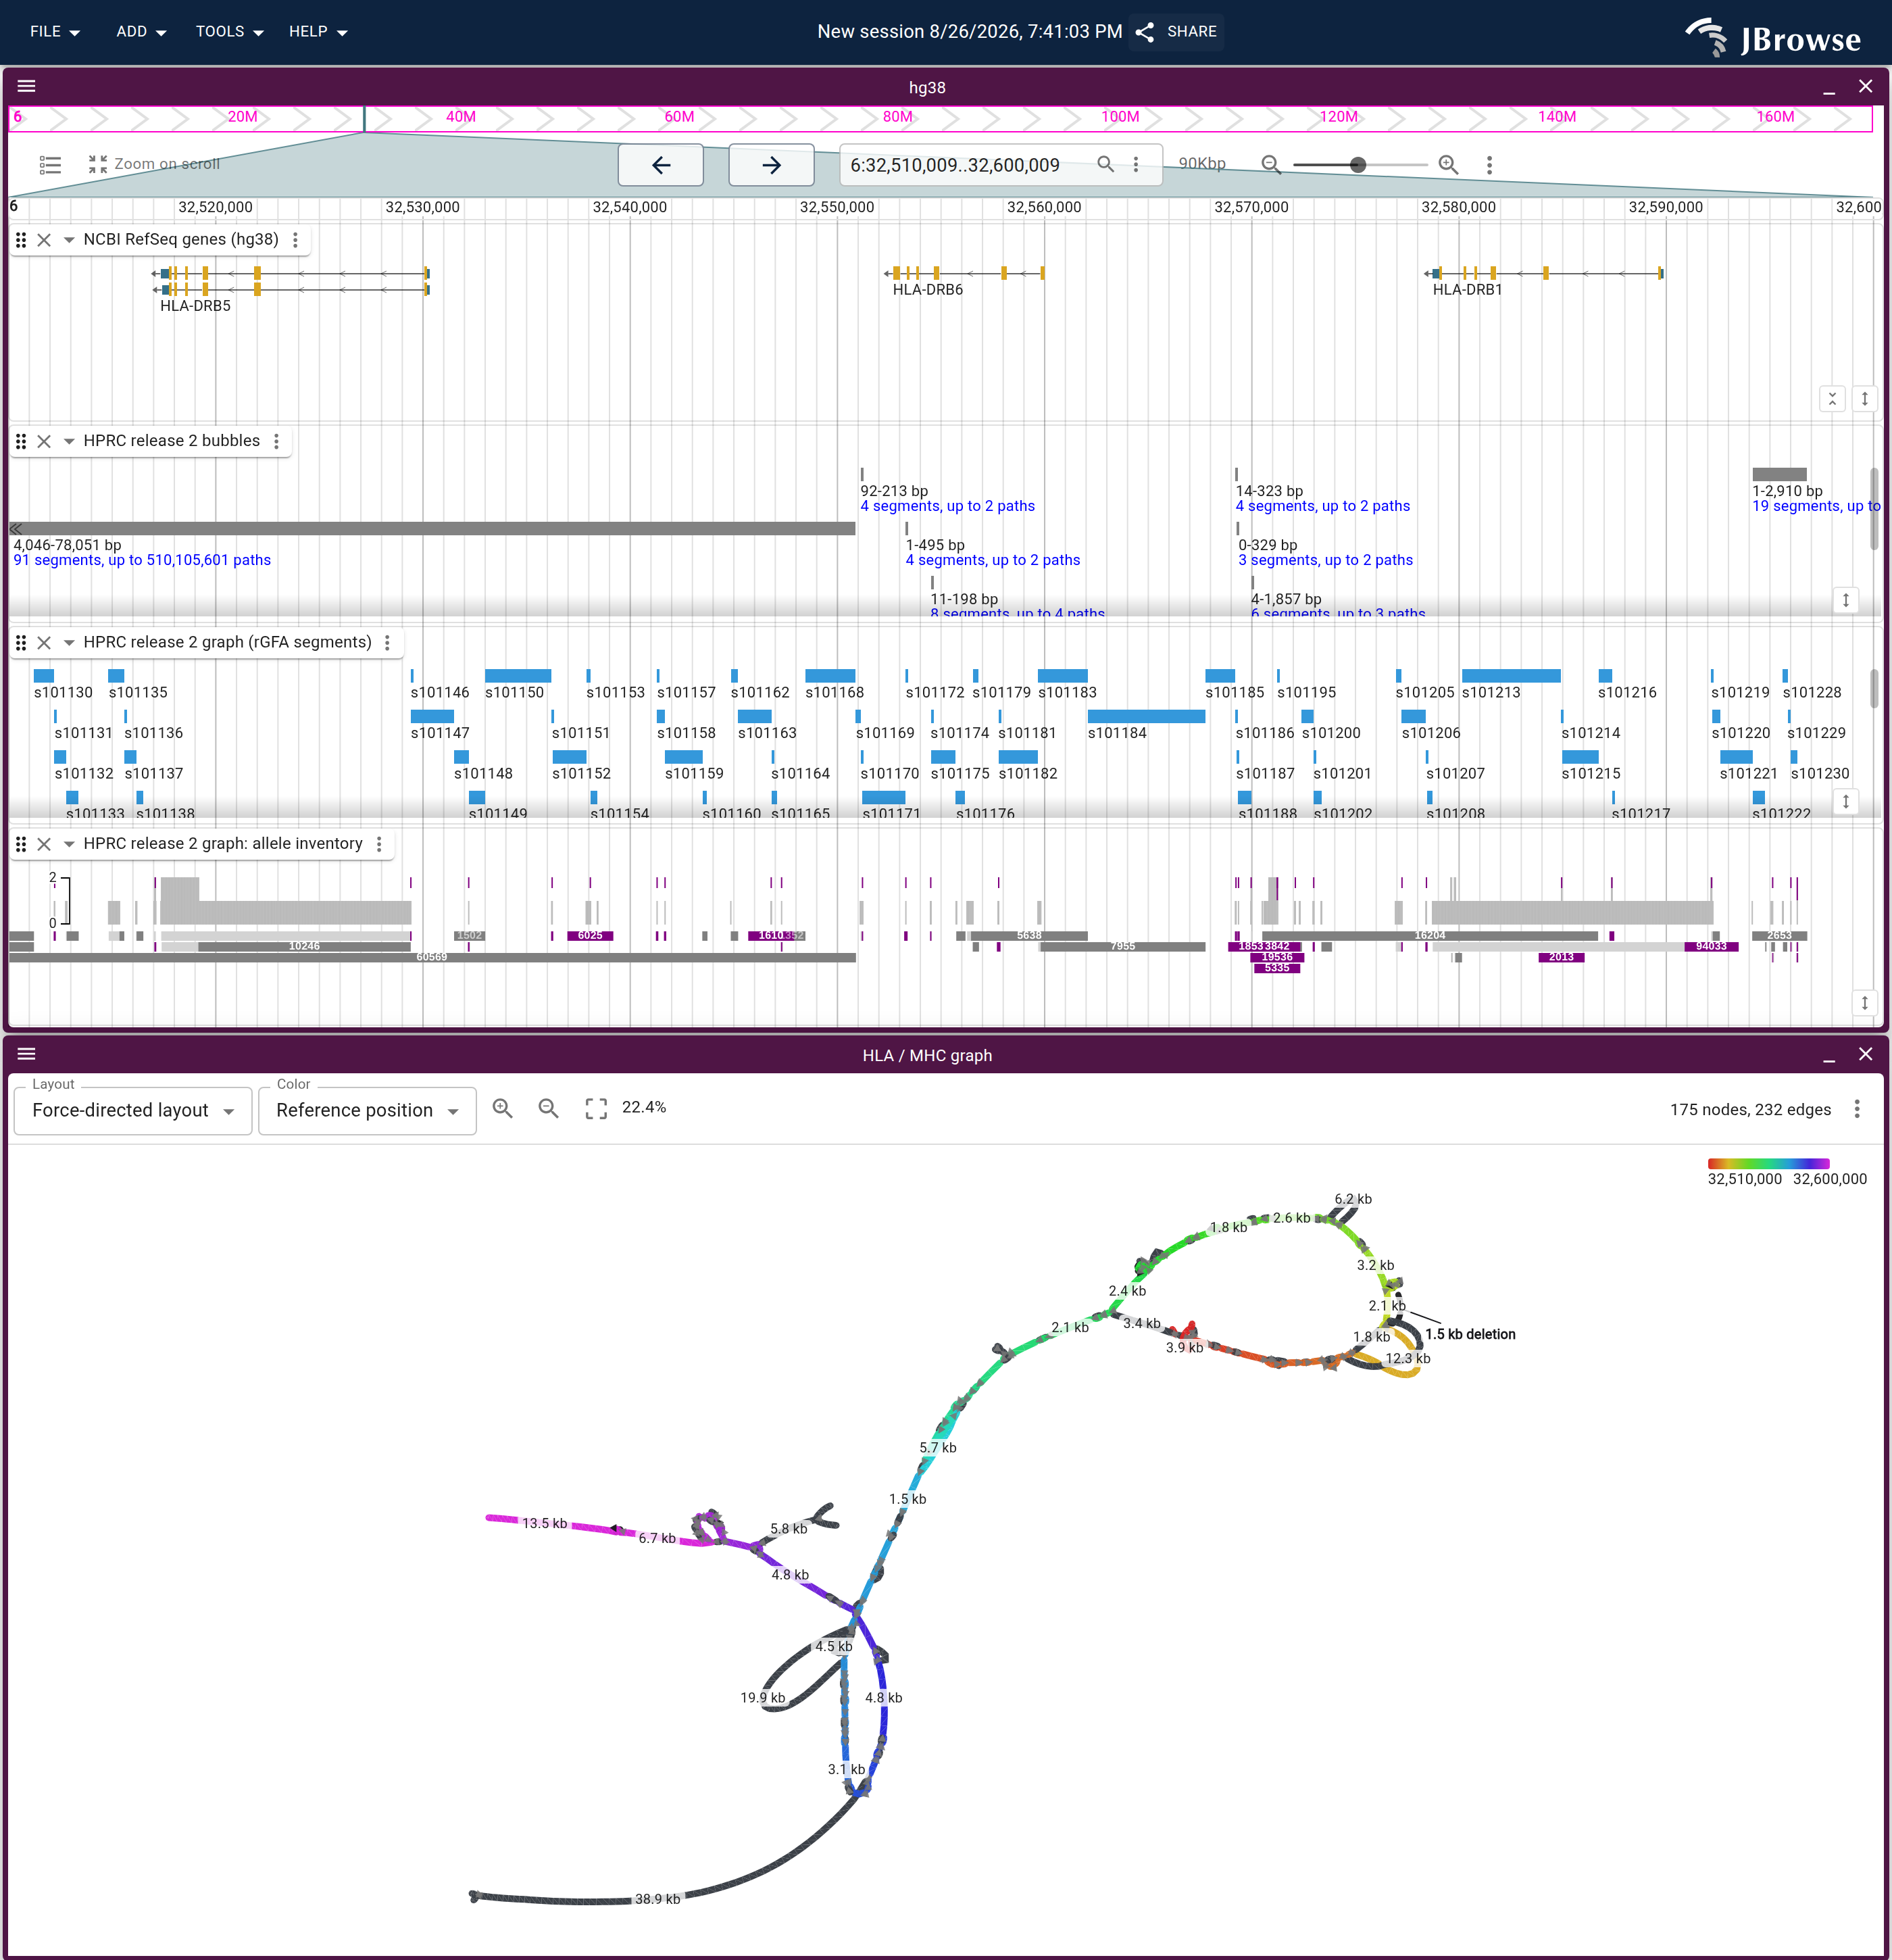Open the HLA graph options menu
Screen dimensions: 1892x1960
1857,1109
